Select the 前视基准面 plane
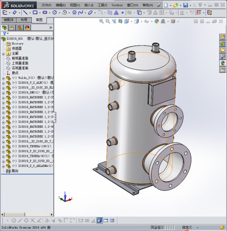 tap(20, 58)
